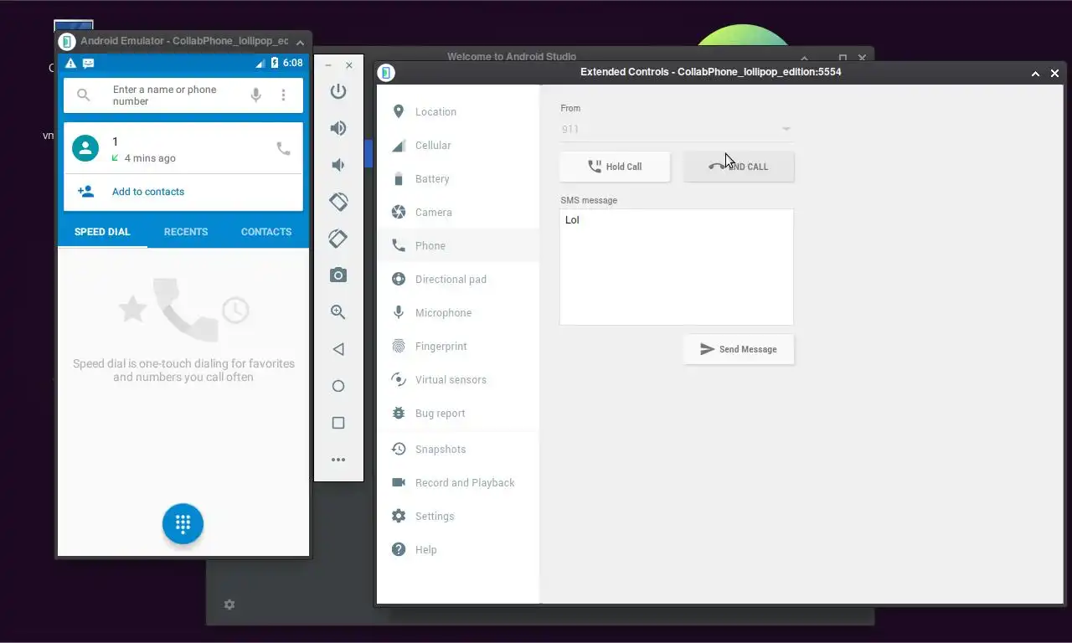Open Record and Playback in sidebar
1072x643 pixels.
pos(458,482)
